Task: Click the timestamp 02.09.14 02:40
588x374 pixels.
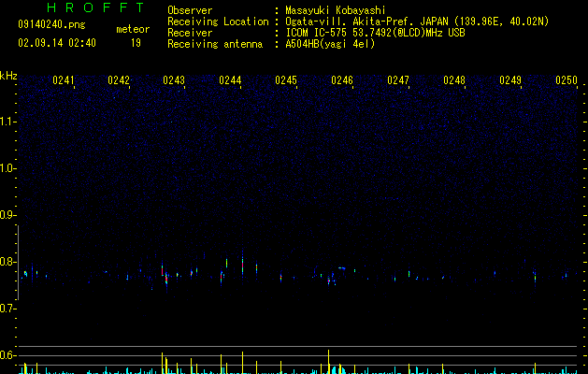Action: click(x=57, y=43)
